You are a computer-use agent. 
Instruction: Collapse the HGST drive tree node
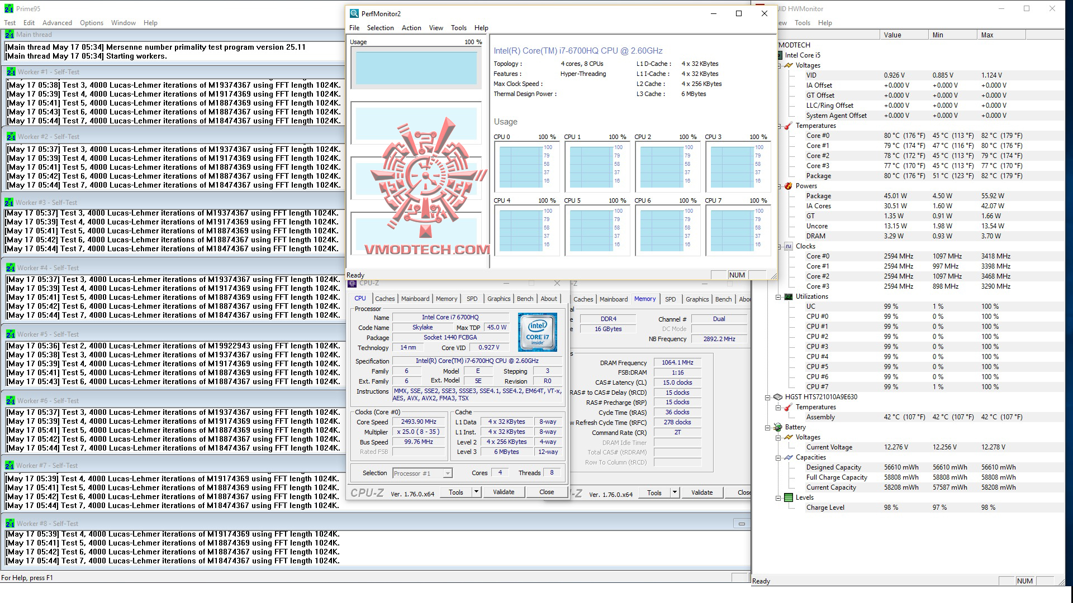point(768,397)
